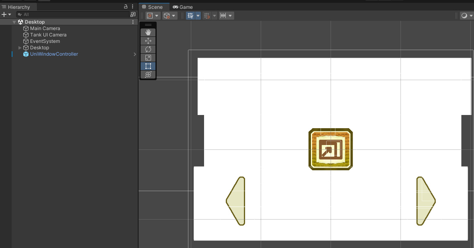Select the Transform tool

point(148,75)
